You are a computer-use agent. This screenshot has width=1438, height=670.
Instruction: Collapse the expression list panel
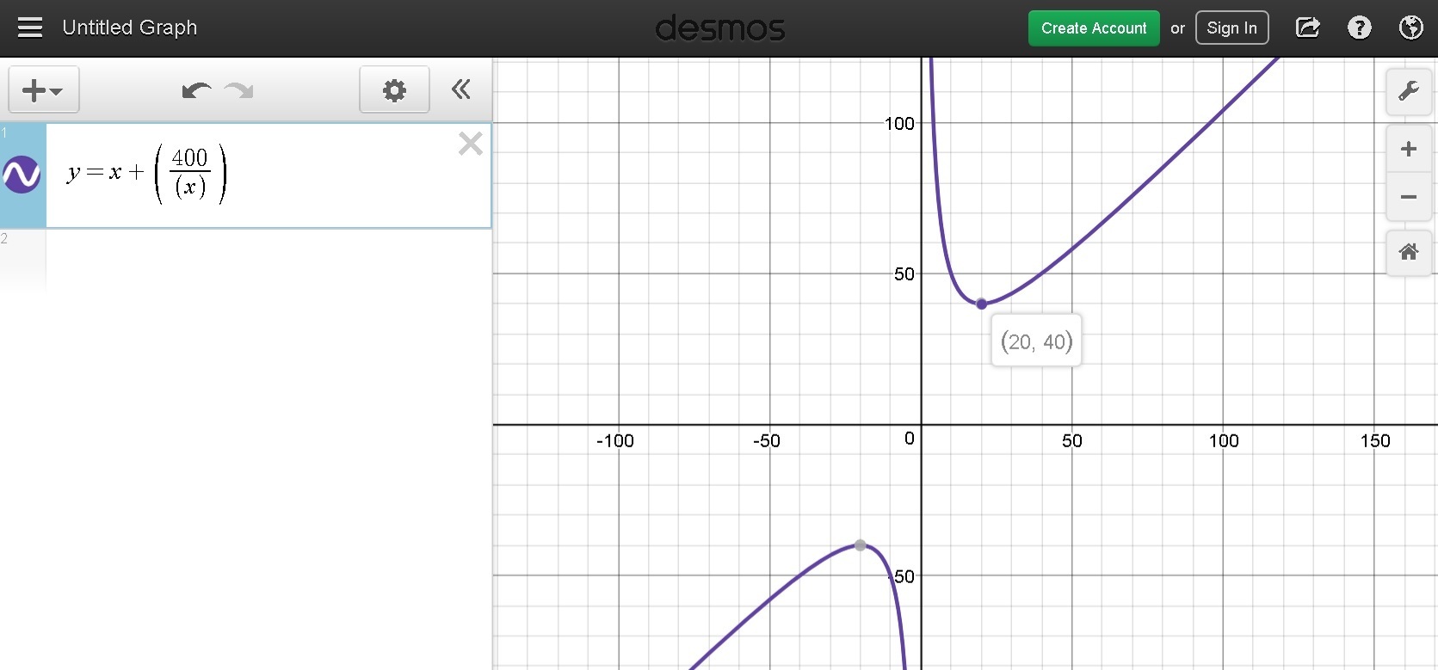click(461, 89)
